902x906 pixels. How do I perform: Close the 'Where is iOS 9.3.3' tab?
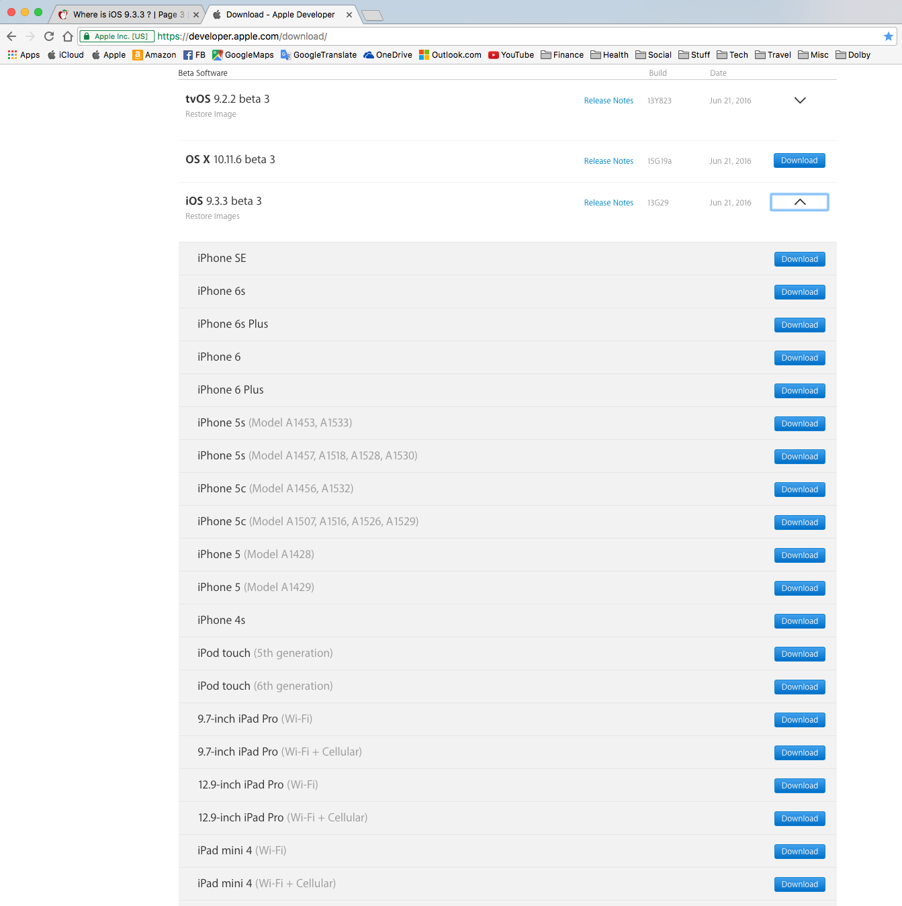(196, 15)
